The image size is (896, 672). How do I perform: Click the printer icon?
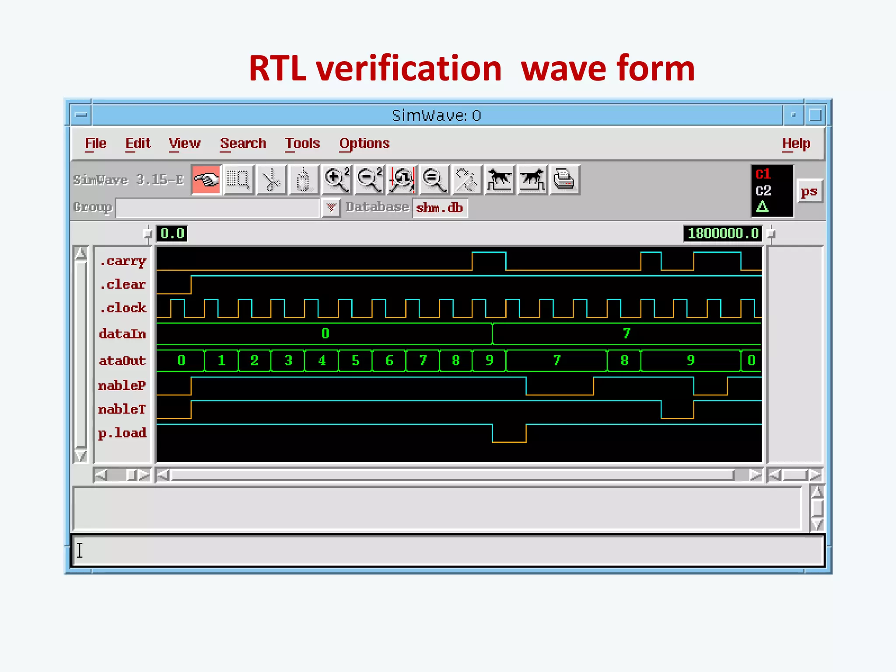click(x=564, y=179)
